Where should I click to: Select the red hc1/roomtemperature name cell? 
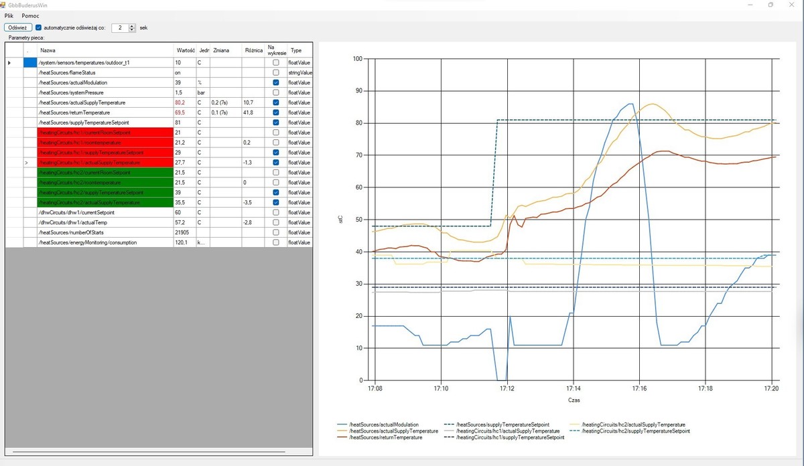tap(105, 143)
